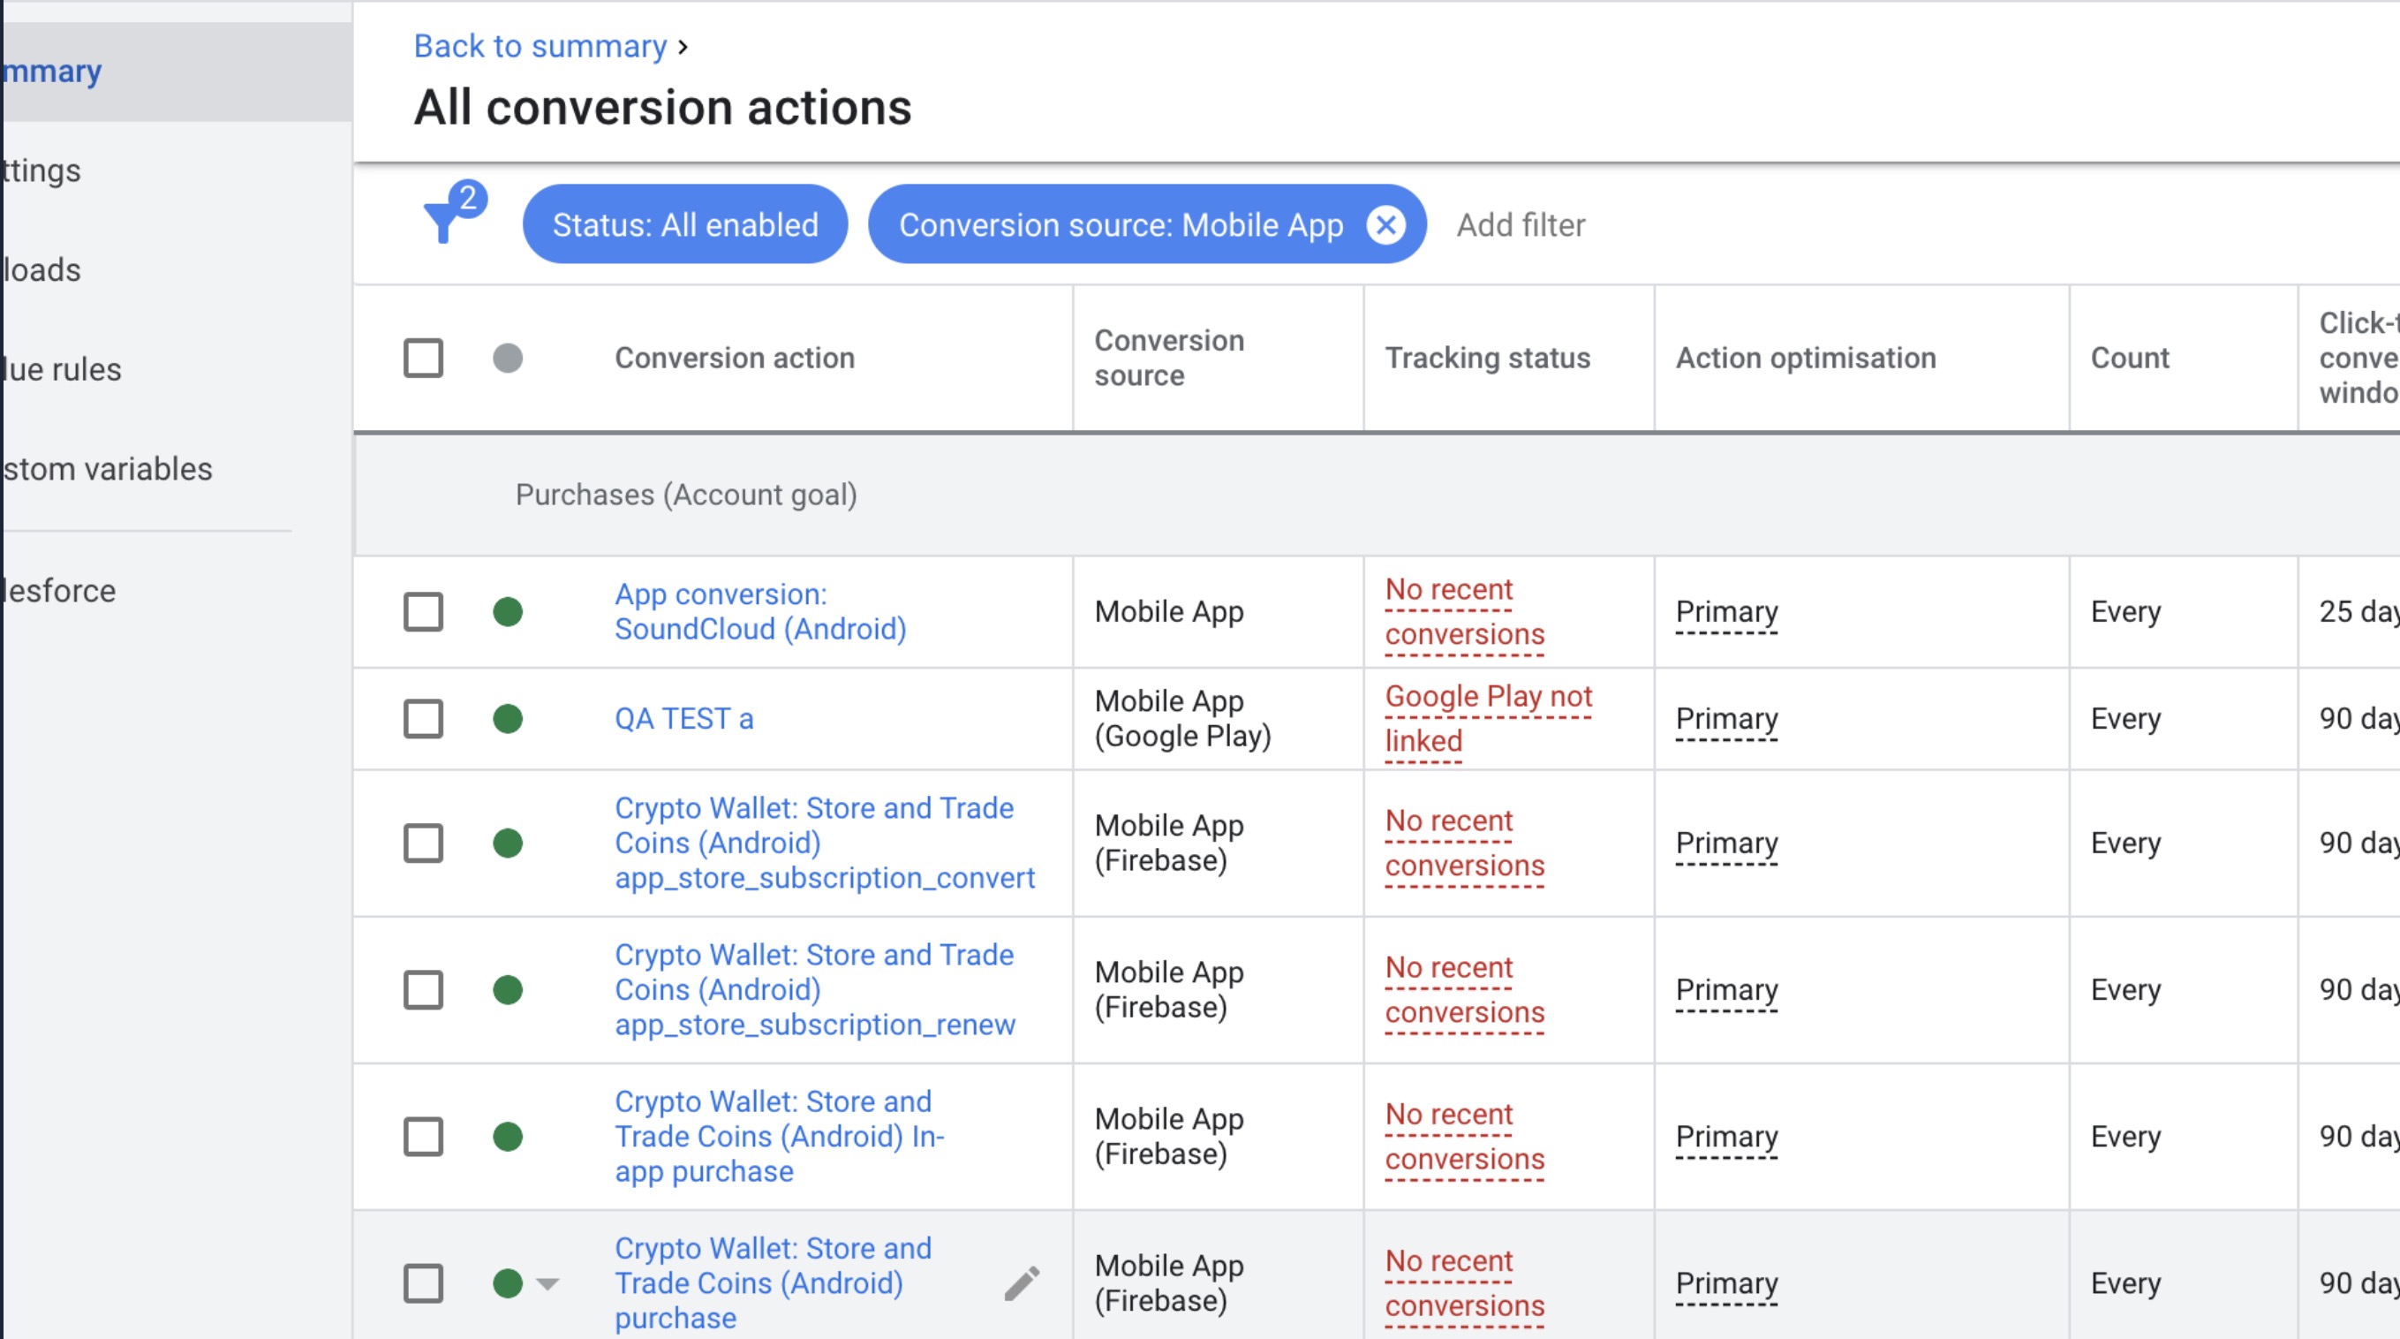Click green status dot for app_store_subscription_convert row
The height and width of the screenshot is (1339, 2400).
(x=508, y=843)
